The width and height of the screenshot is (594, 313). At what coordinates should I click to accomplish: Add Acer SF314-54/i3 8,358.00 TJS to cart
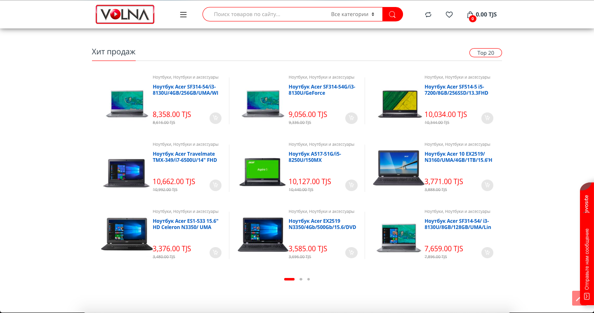click(x=215, y=118)
